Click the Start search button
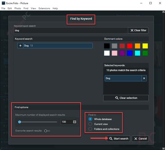This screenshot has width=165, height=150. click(118, 139)
